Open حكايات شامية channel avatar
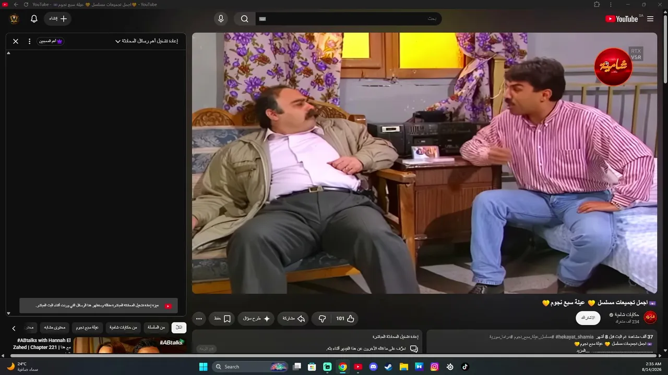Viewport: 668px width, 375px height. click(x=650, y=317)
